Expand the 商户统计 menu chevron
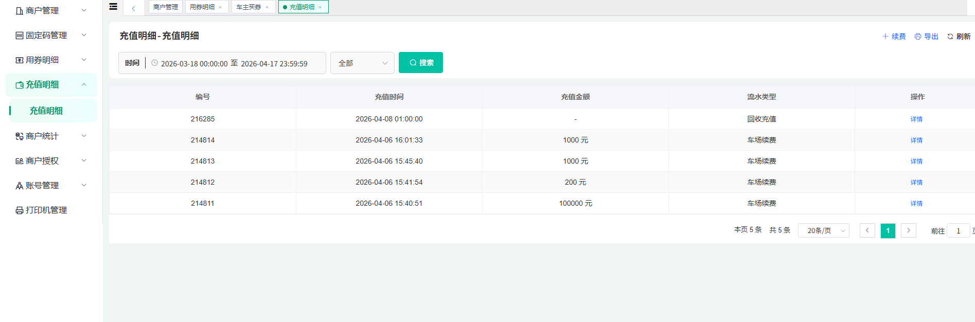This screenshot has width=975, height=322. (x=84, y=136)
